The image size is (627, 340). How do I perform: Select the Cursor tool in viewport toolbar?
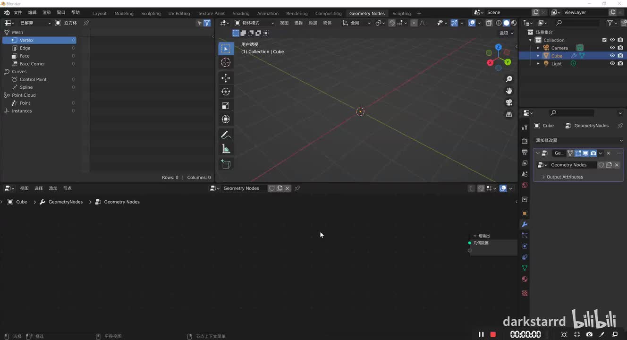tap(226, 62)
